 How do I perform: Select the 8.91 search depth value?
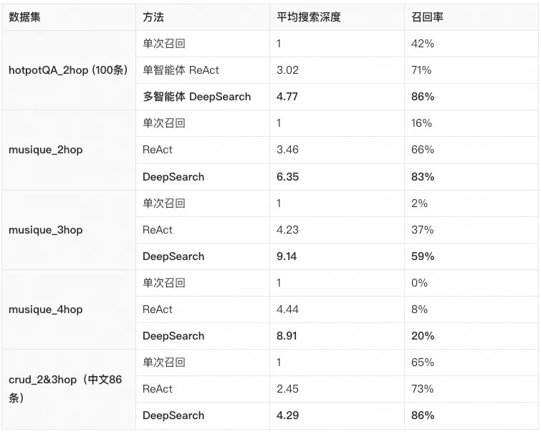(287, 336)
